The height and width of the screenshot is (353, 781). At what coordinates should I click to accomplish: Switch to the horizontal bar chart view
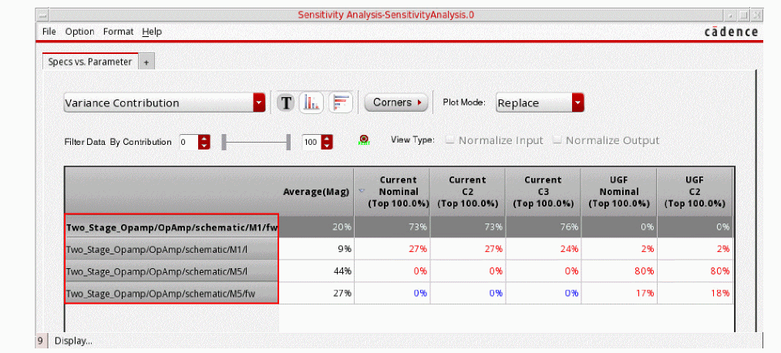click(x=341, y=103)
